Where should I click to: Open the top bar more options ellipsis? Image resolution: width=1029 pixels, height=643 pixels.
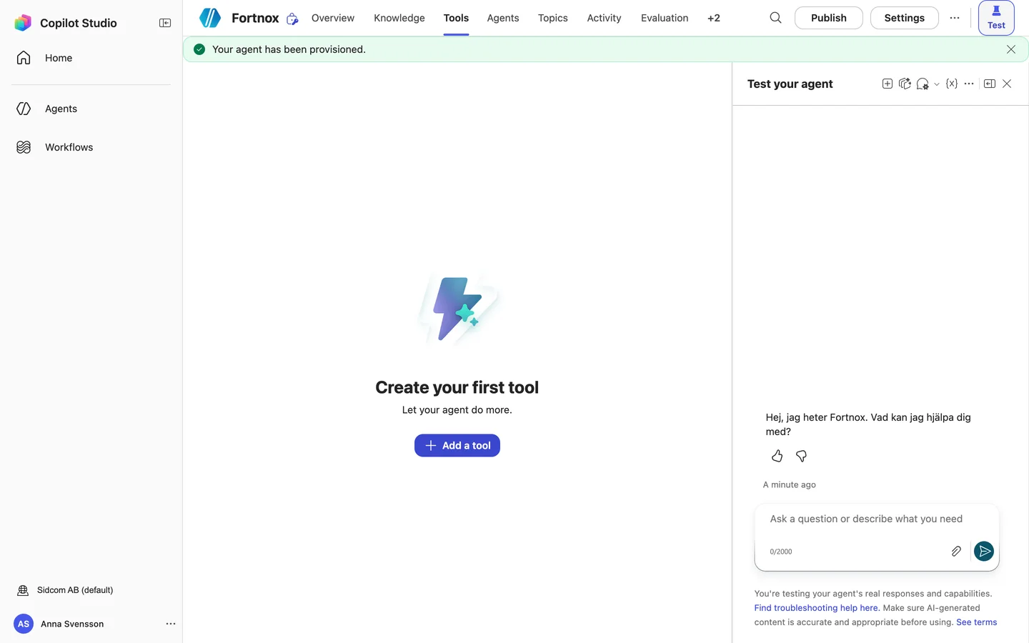955,18
